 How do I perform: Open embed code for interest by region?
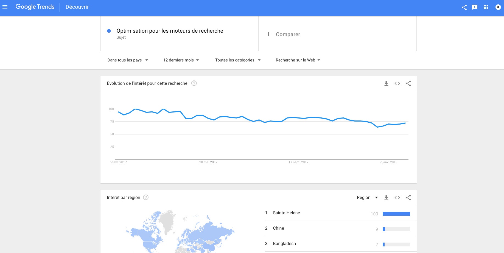click(397, 198)
